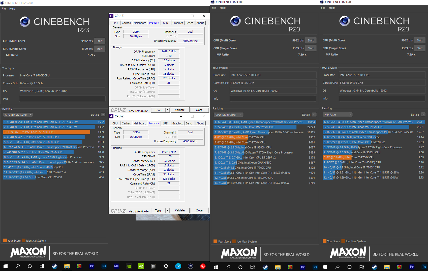Click Validate in the upper CPU-Z window
Screen dimensions: 428x271
point(180,110)
